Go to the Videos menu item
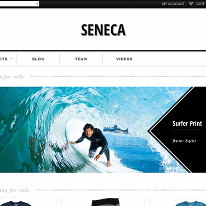206x206 pixels. pyautogui.click(x=124, y=59)
